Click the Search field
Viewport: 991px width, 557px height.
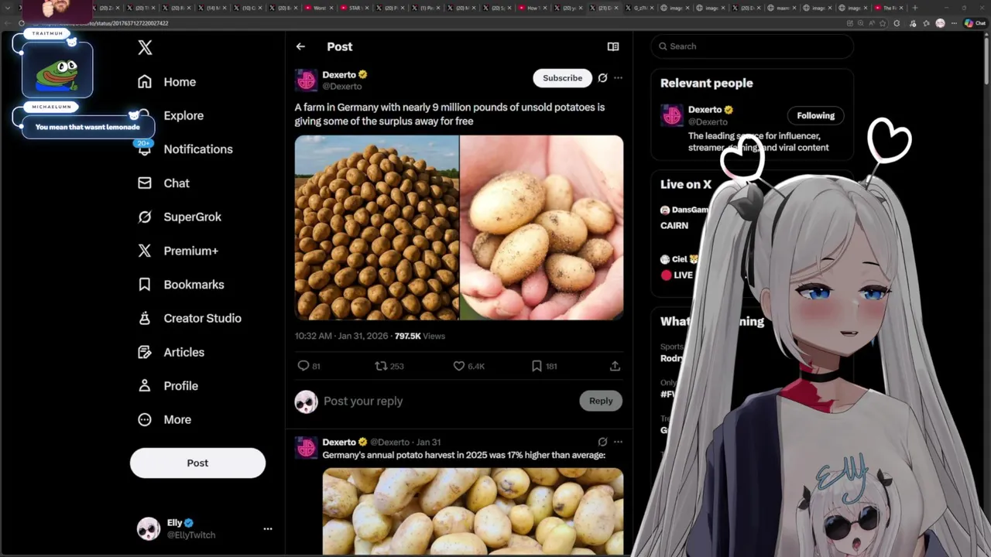click(x=752, y=46)
